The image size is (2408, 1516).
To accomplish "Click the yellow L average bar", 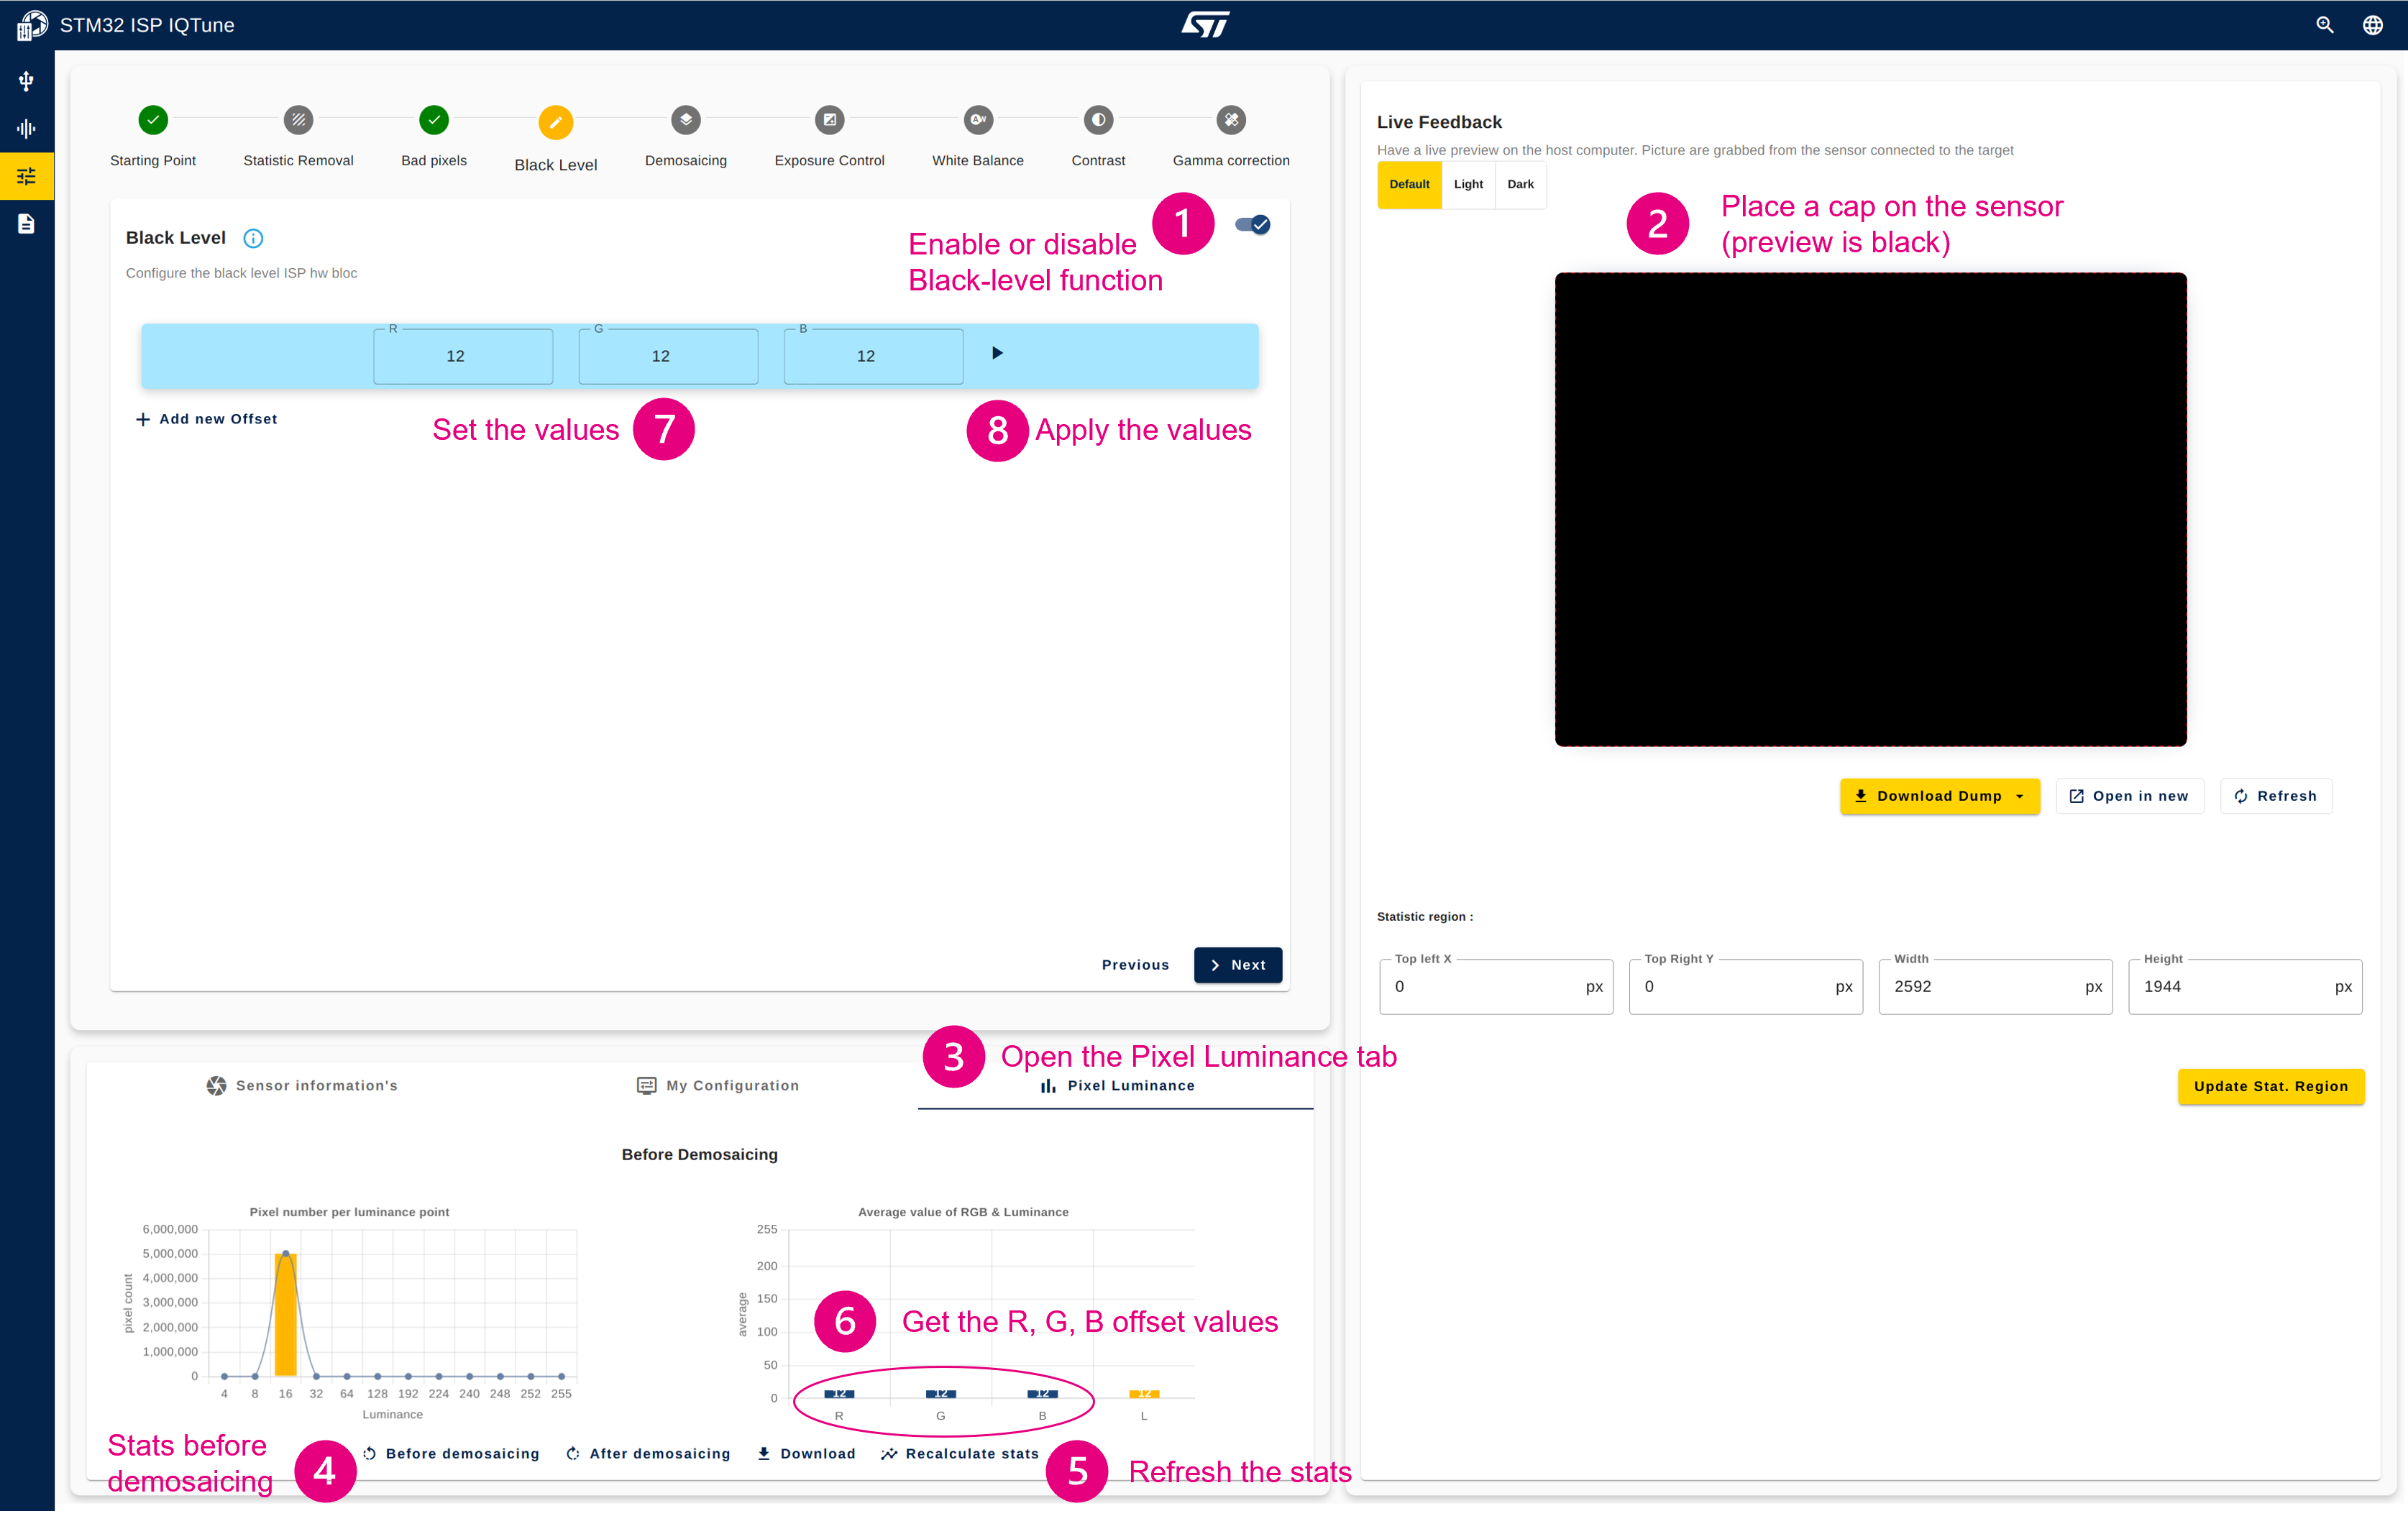I will (x=1144, y=1393).
